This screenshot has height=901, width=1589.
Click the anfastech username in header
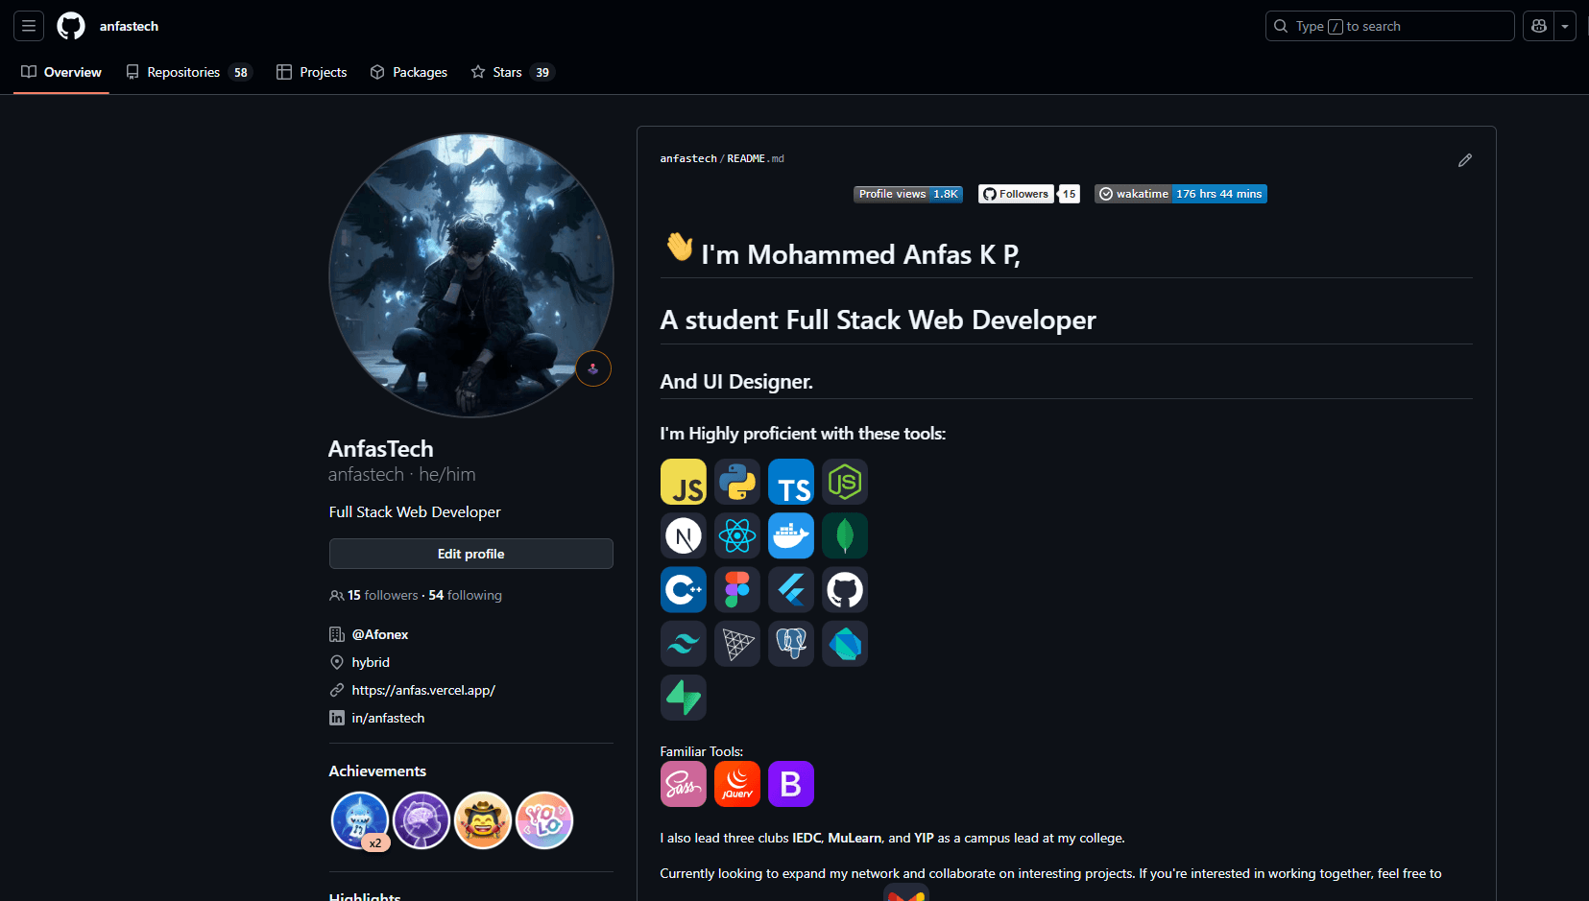(x=129, y=26)
